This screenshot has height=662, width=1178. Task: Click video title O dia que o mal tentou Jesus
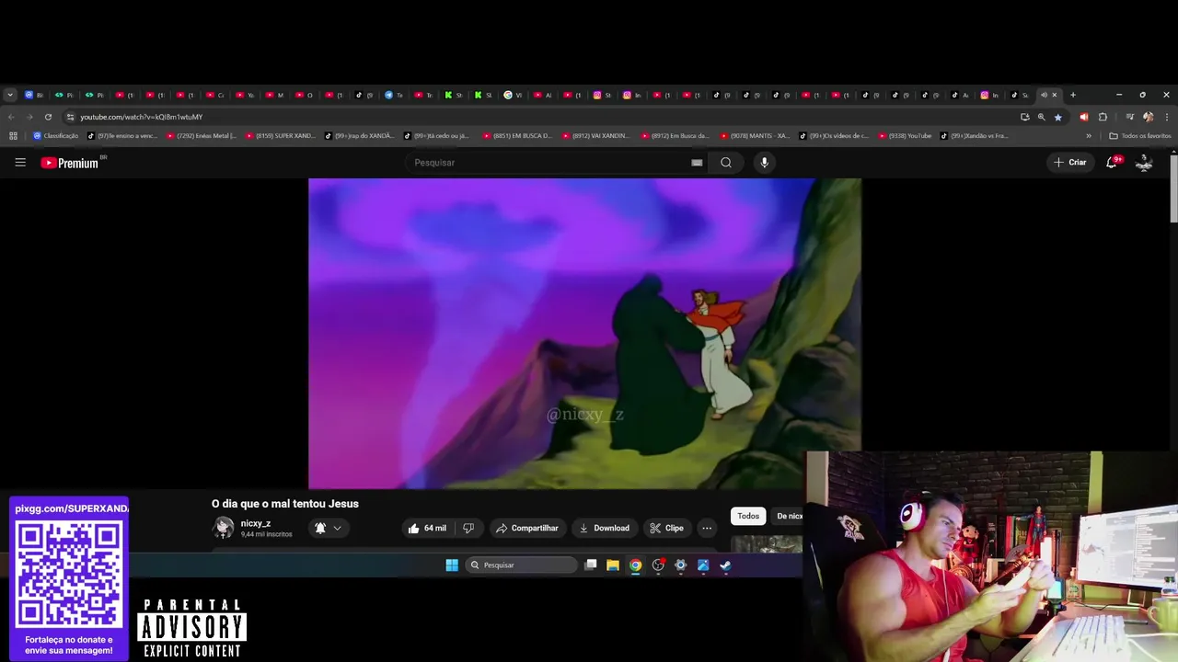(x=285, y=504)
